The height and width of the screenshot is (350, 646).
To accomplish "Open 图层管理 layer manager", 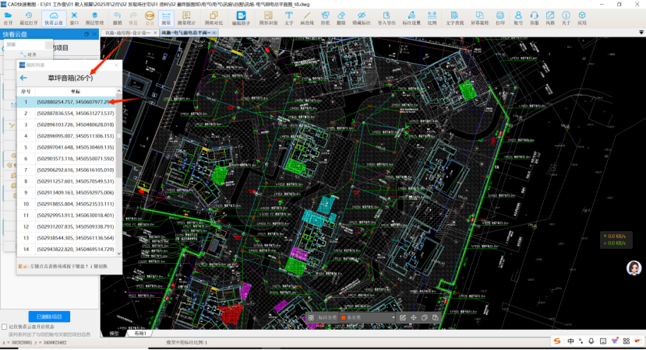I will pos(94,18).
